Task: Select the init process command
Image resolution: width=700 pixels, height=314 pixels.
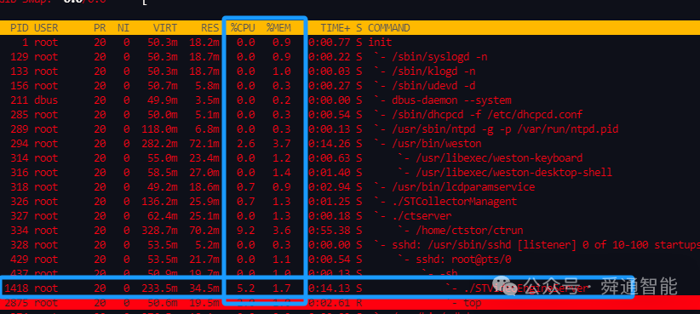Action: point(380,43)
